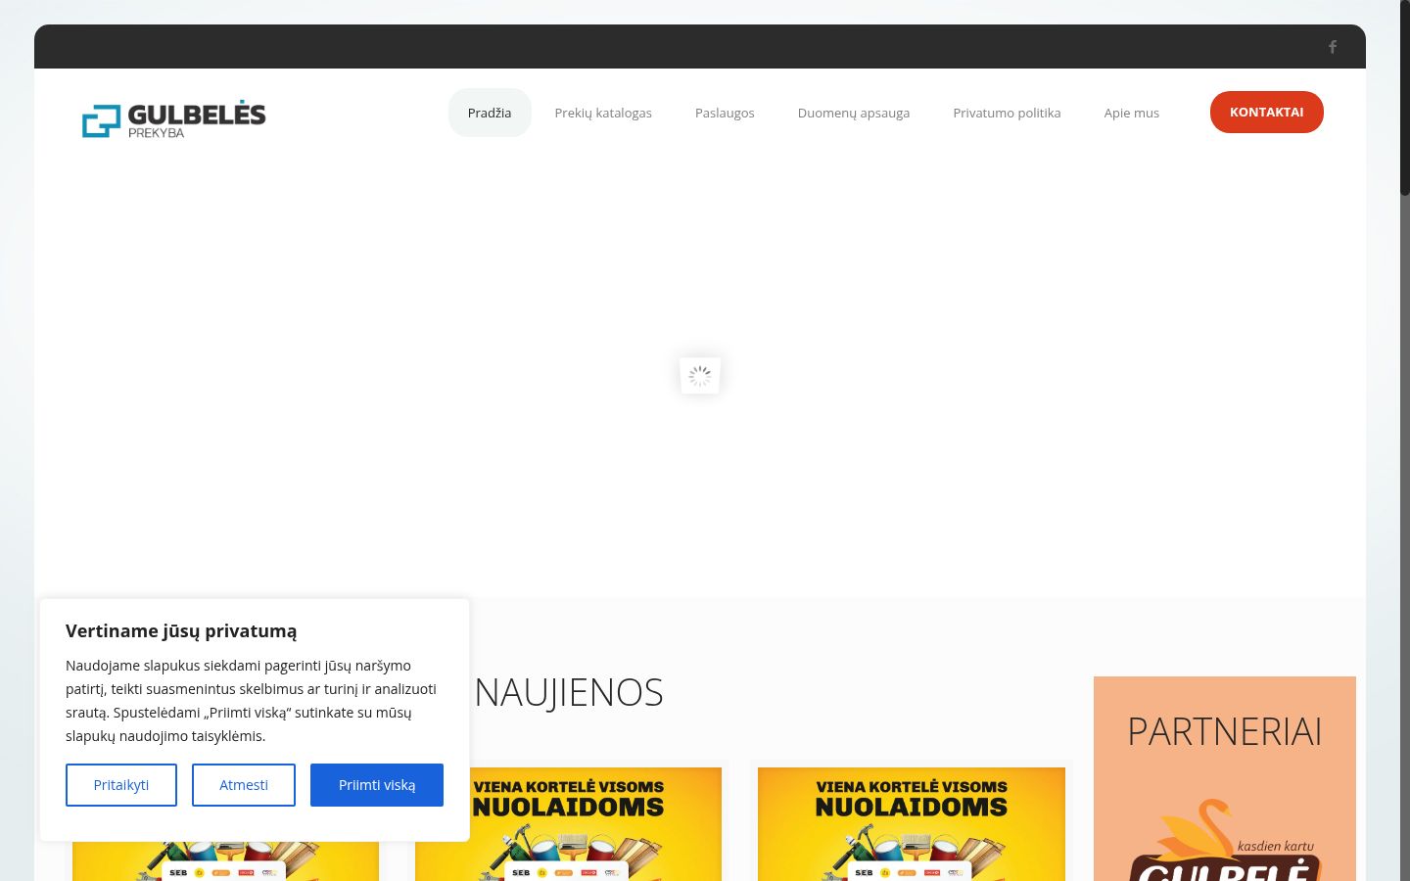Open Prekių katalogas menu item
The height and width of the screenshot is (881, 1410).
point(603,113)
